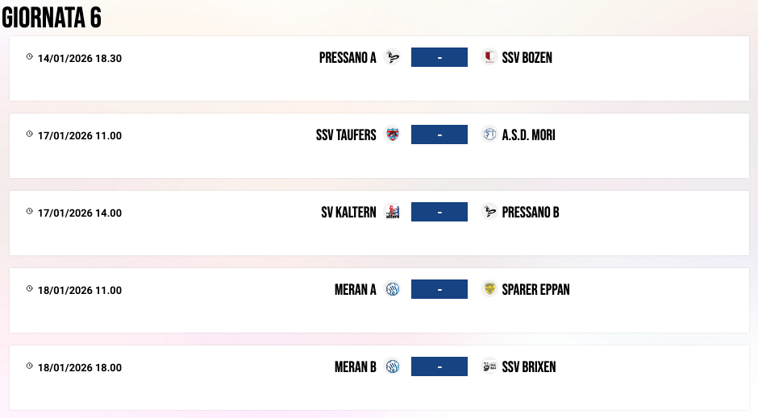Click the A.S.D. Mori team logo
The height and width of the screenshot is (418, 758).
click(489, 135)
